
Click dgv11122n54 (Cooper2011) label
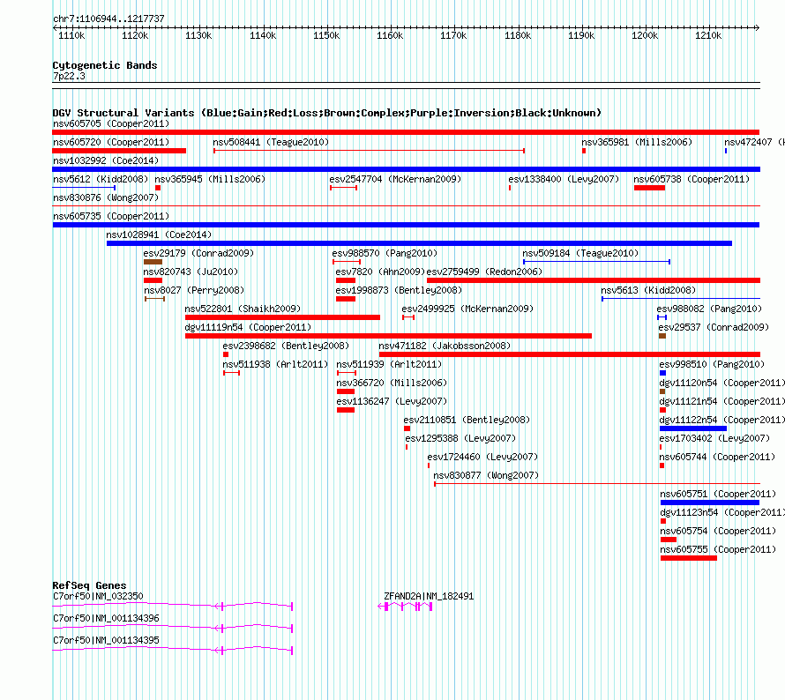click(x=721, y=420)
